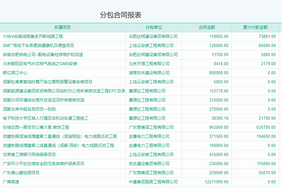Select project 成都水岸华庭名苑项目一标段
The image size is (282, 188).
point(29,109)
